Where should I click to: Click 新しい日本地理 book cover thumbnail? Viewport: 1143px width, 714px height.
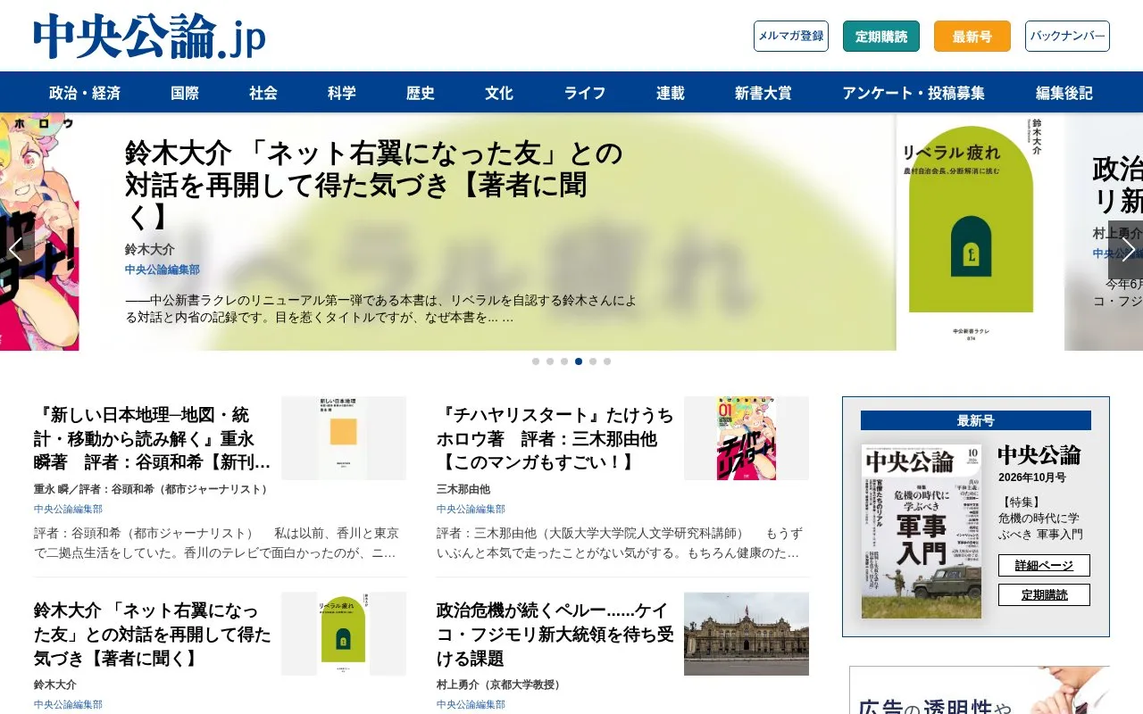click(x=344, y=438)
